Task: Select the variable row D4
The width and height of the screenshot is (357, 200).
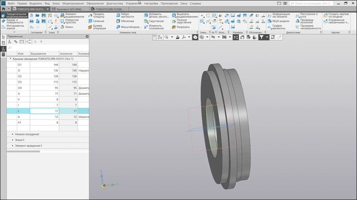Action: point(48,88)
